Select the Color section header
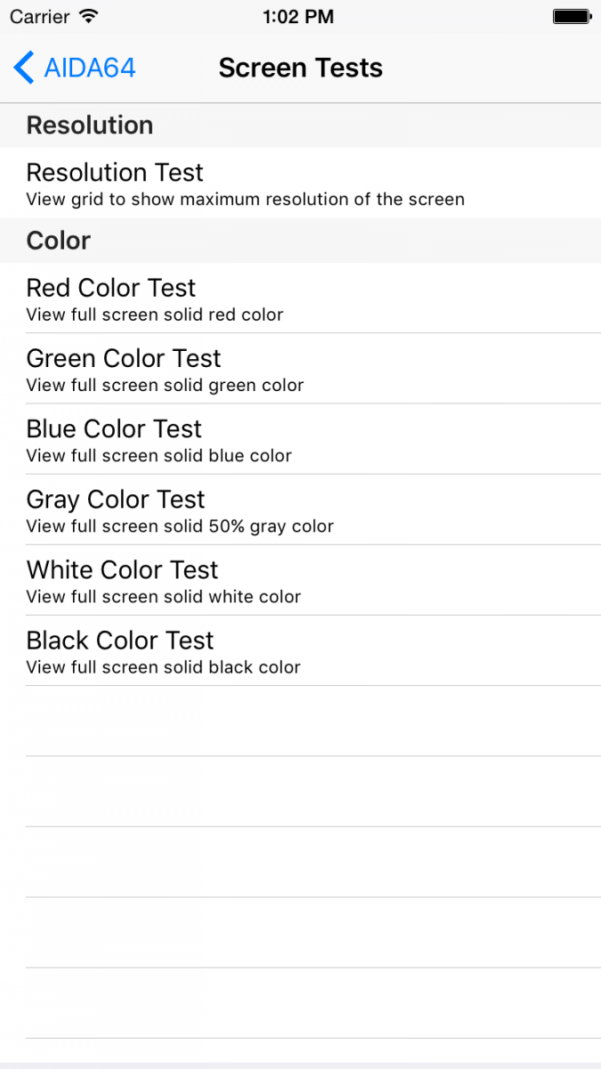This screenshot has width=601, height=1069. coord(59,241)
